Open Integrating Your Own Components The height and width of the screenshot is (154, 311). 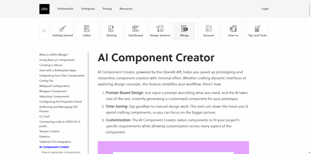(x=62, y=75)
